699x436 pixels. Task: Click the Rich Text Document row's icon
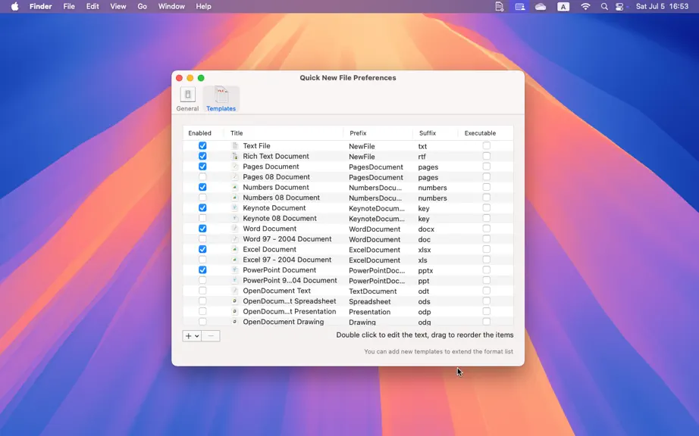click(235, 156)
